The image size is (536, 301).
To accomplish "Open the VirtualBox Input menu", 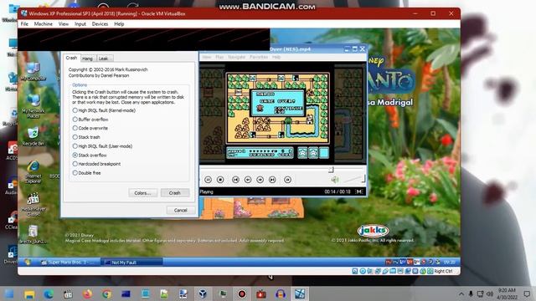I will (x=80, y=24).
